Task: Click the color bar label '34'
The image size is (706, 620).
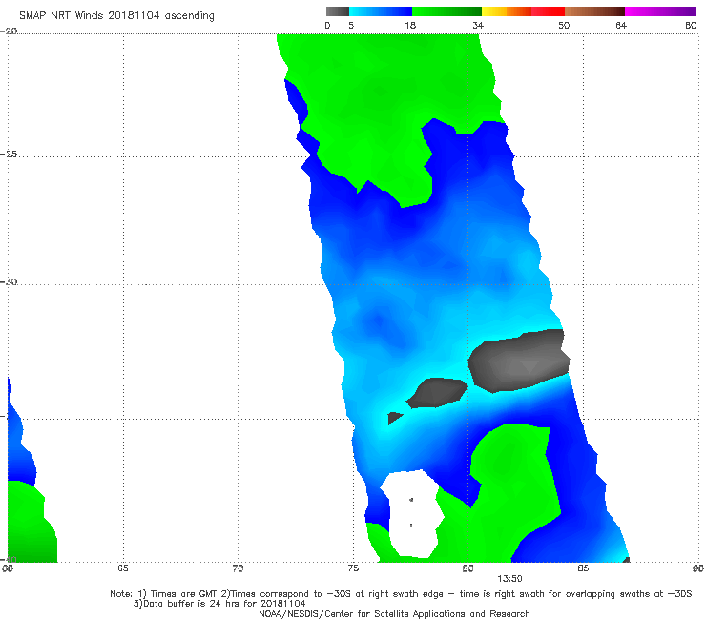Action: pyautogui.click(x=478, y=25)
